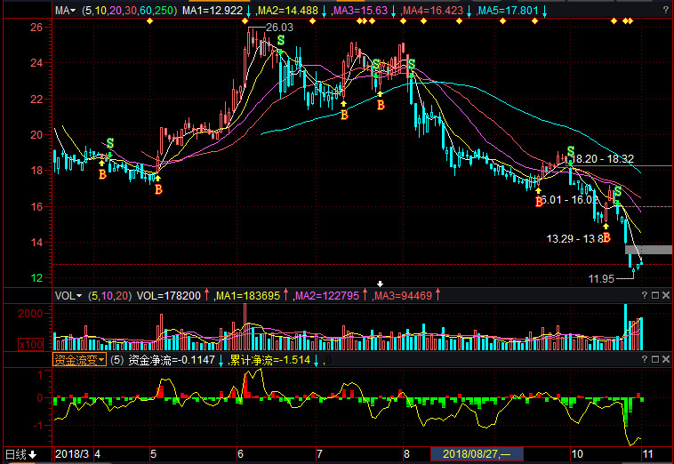Image resolution: width=674 pixels, height=464 pixels.
Task: Close the 资金流变 panel
Action: (x=665, y=360)
